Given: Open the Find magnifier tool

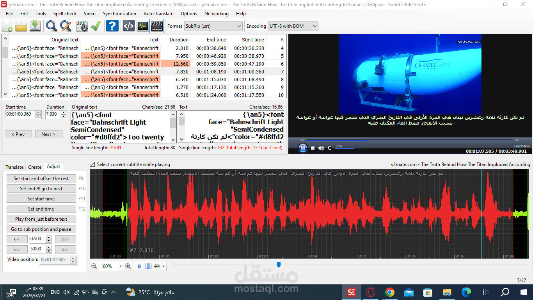Looking at the screenshot, I should click(x=52, y=26).
